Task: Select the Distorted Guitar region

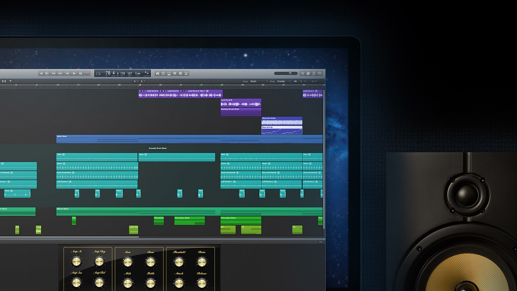Action: 281,121
